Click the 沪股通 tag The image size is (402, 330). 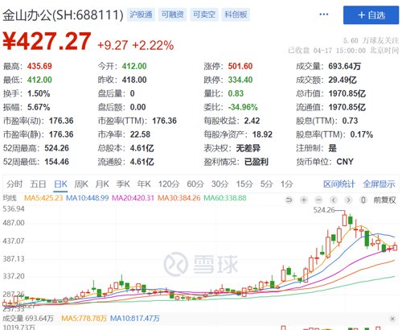141,14
